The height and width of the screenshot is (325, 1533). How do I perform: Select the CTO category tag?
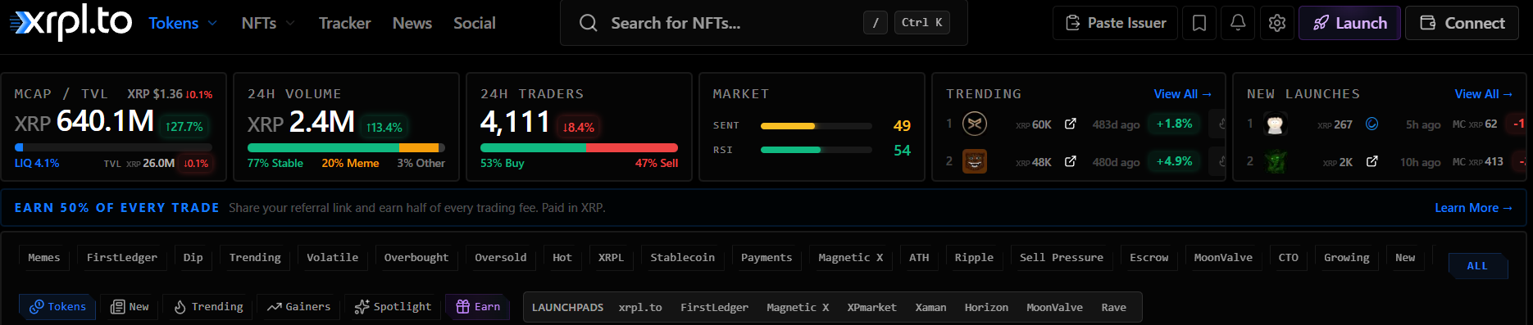pos(1289,257)
